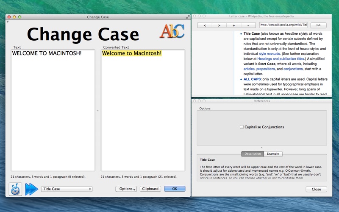This screenshot has height=212, width=339.
Task: Click the Clipboard button
Action: click(150, 189)
